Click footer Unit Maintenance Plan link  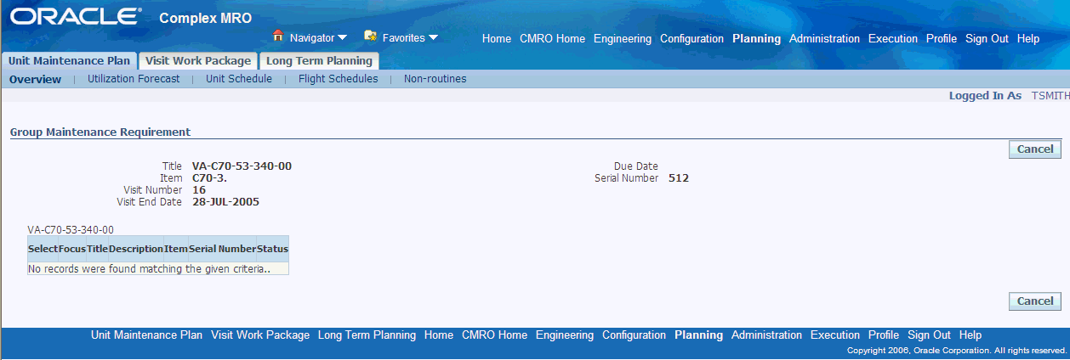(147, 335)
